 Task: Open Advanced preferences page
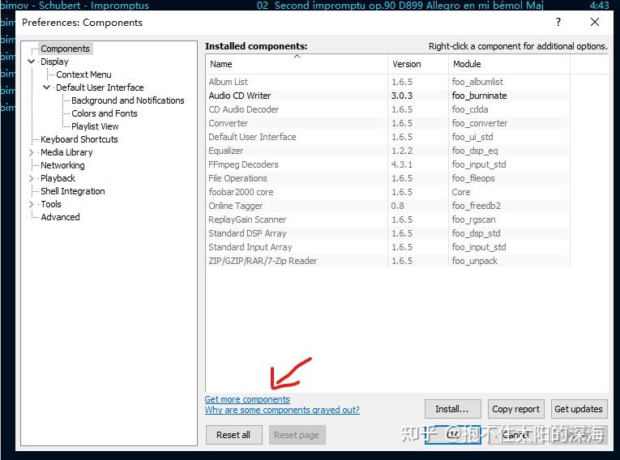[60, 217]
